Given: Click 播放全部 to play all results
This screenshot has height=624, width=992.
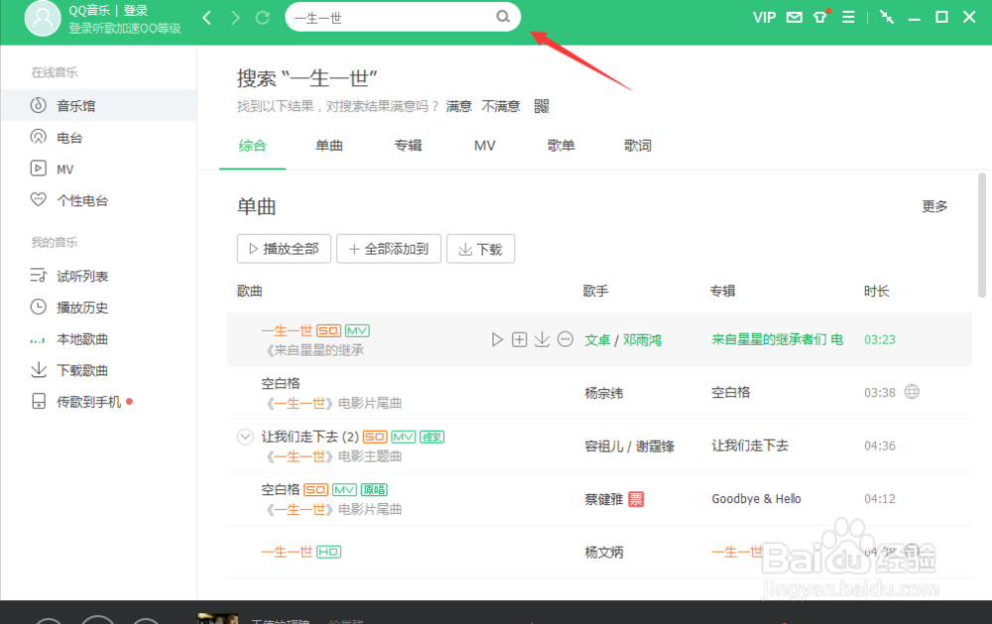Looking at the screenshot, I should (x=284, y=248).
